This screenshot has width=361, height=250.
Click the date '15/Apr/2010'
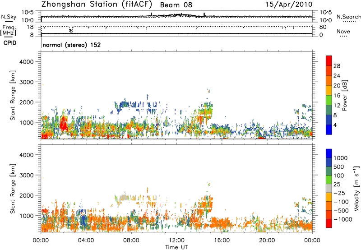coord(289,5)
